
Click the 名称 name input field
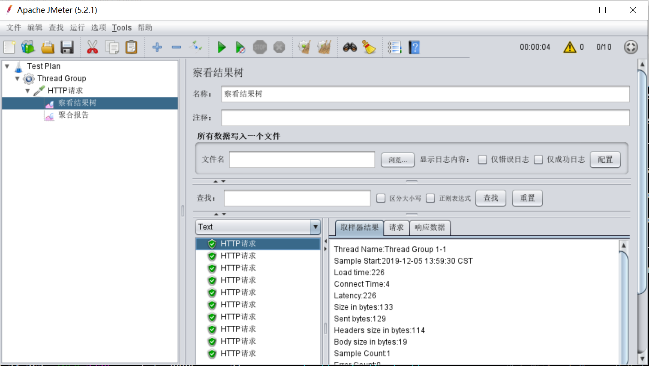425,94
